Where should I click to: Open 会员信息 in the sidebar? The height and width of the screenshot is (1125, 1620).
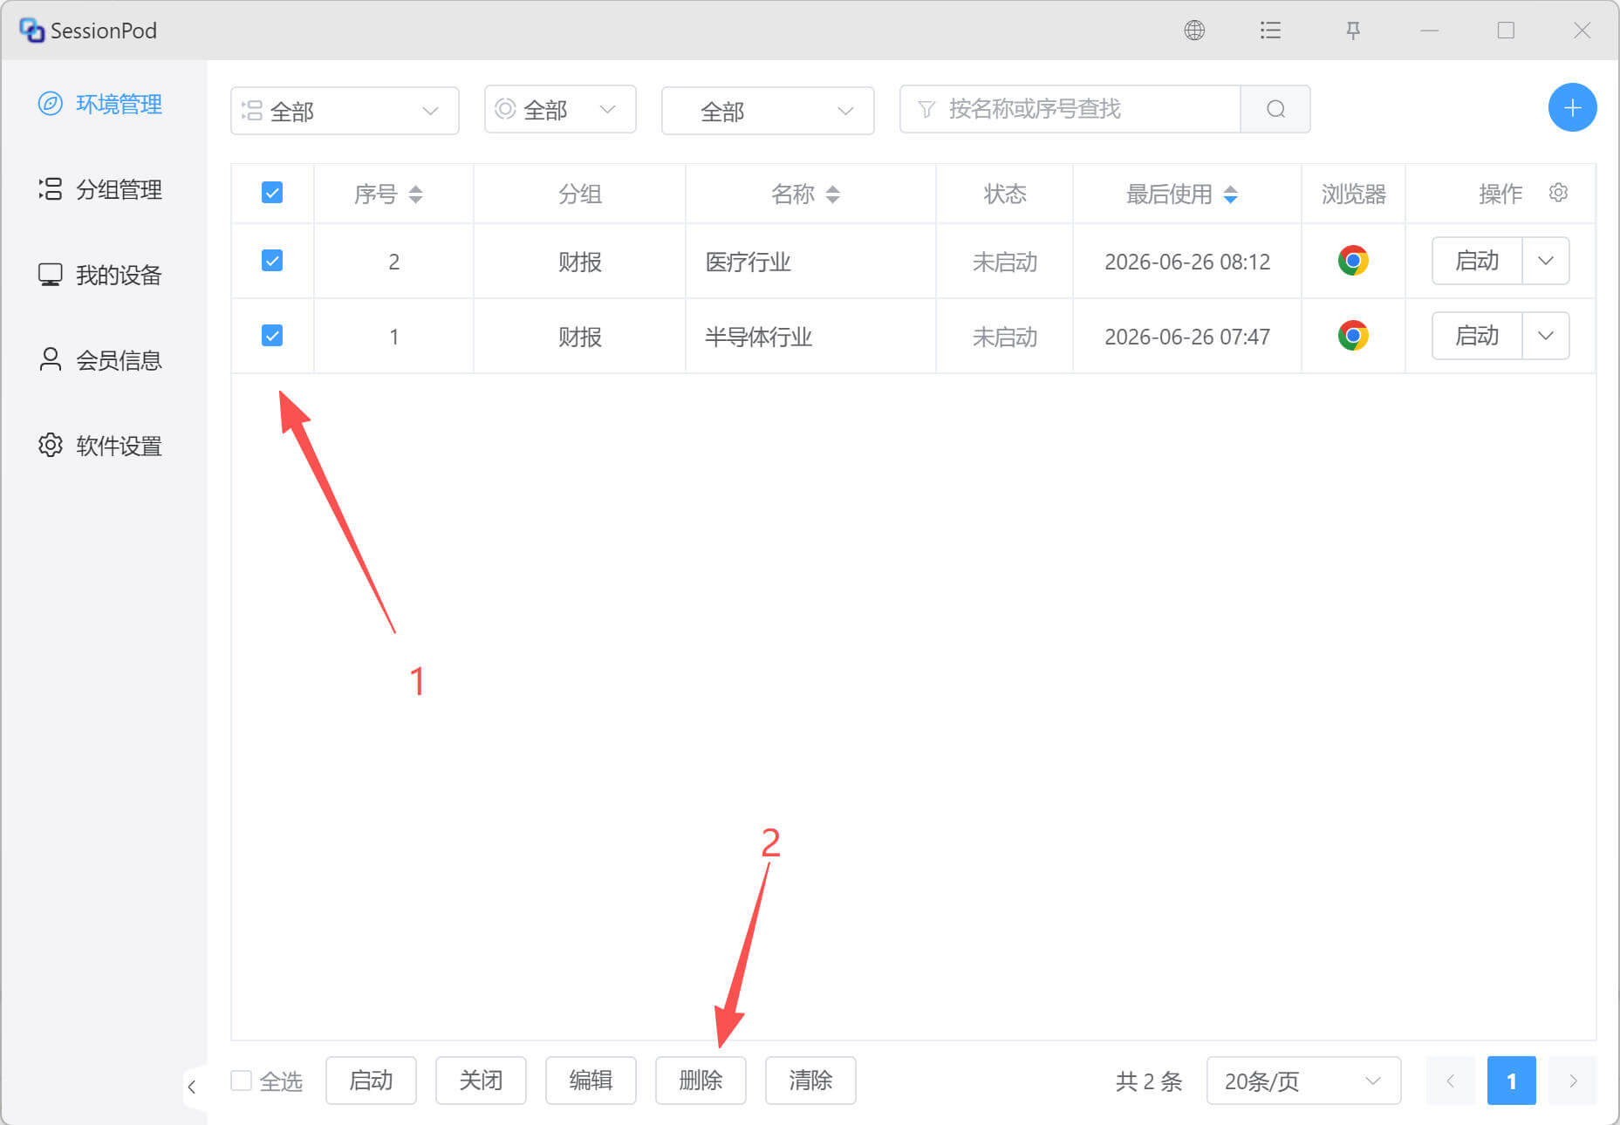pyautogui.click(x=101, y=360)
